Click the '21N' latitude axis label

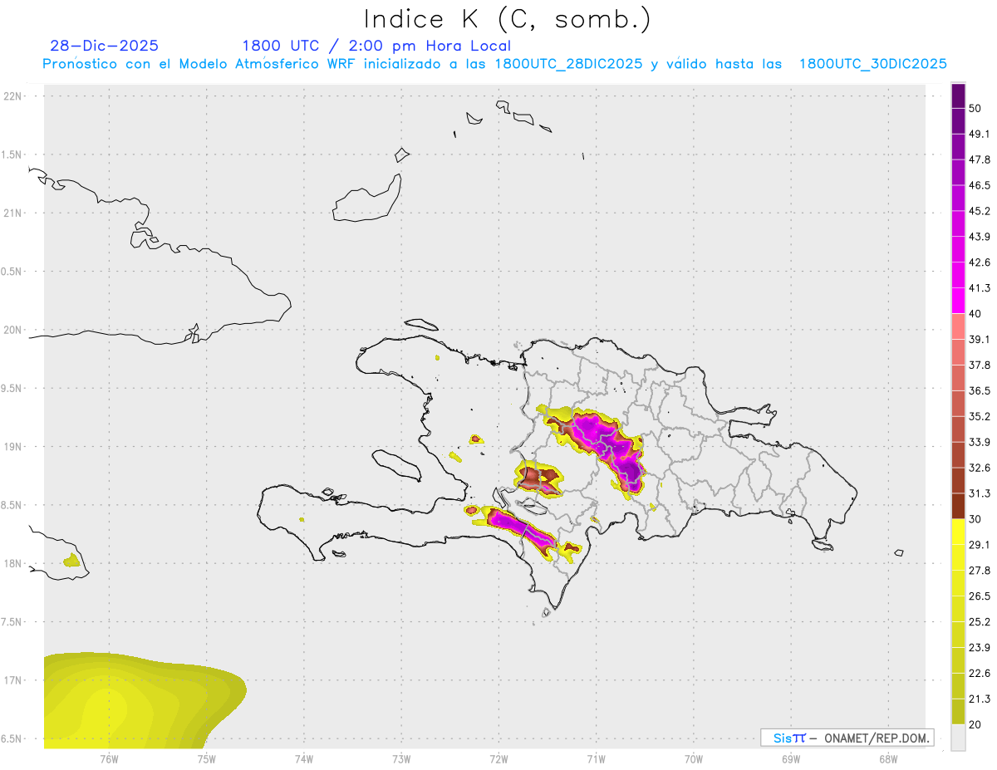coord(12,213)
